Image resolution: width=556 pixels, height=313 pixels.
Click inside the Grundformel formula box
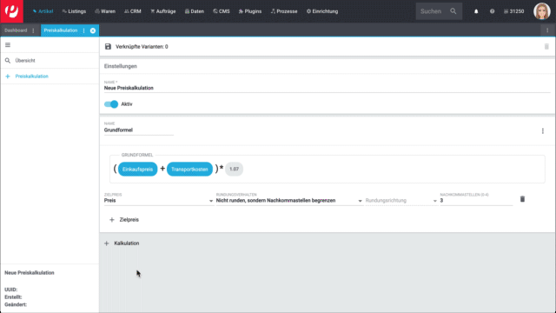click(327, 169)
